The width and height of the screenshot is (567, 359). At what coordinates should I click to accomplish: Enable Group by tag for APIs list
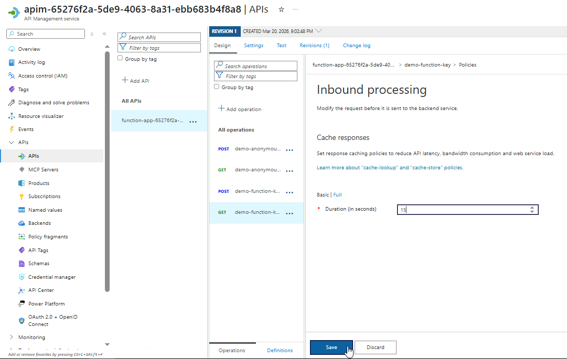click(x=120, y=59)
